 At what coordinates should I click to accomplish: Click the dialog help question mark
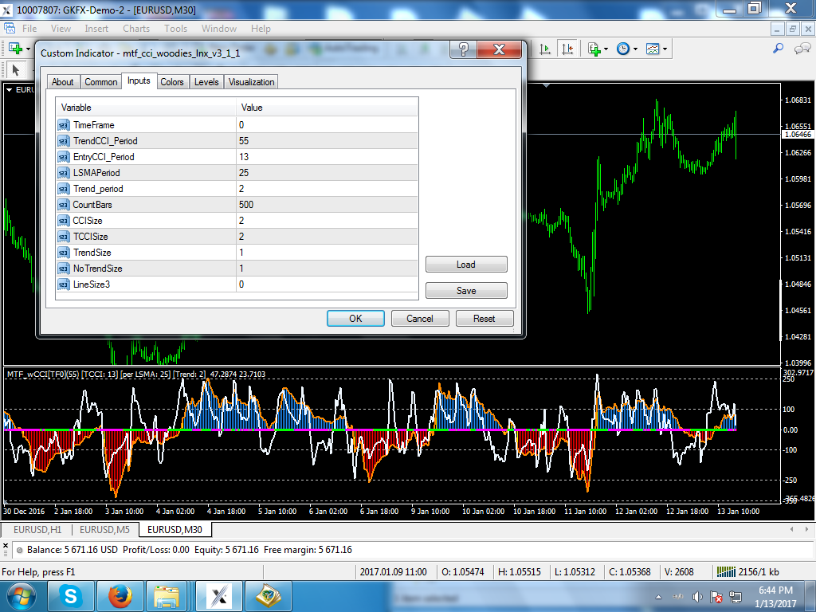pyautogui.click(x=463, y=49)
